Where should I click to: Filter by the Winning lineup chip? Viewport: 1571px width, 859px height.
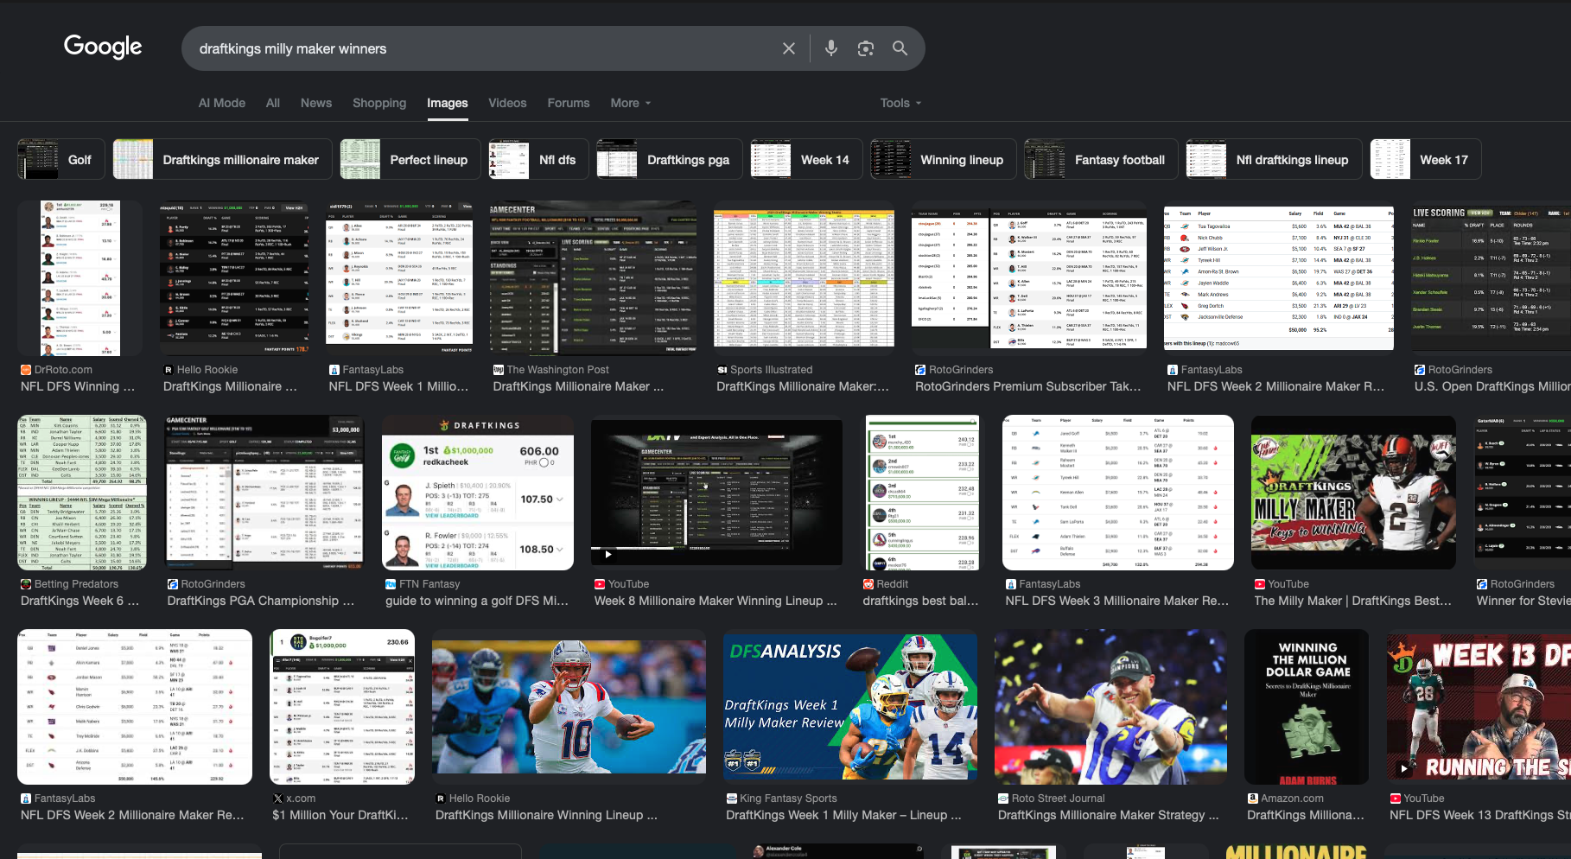point(944,159)
